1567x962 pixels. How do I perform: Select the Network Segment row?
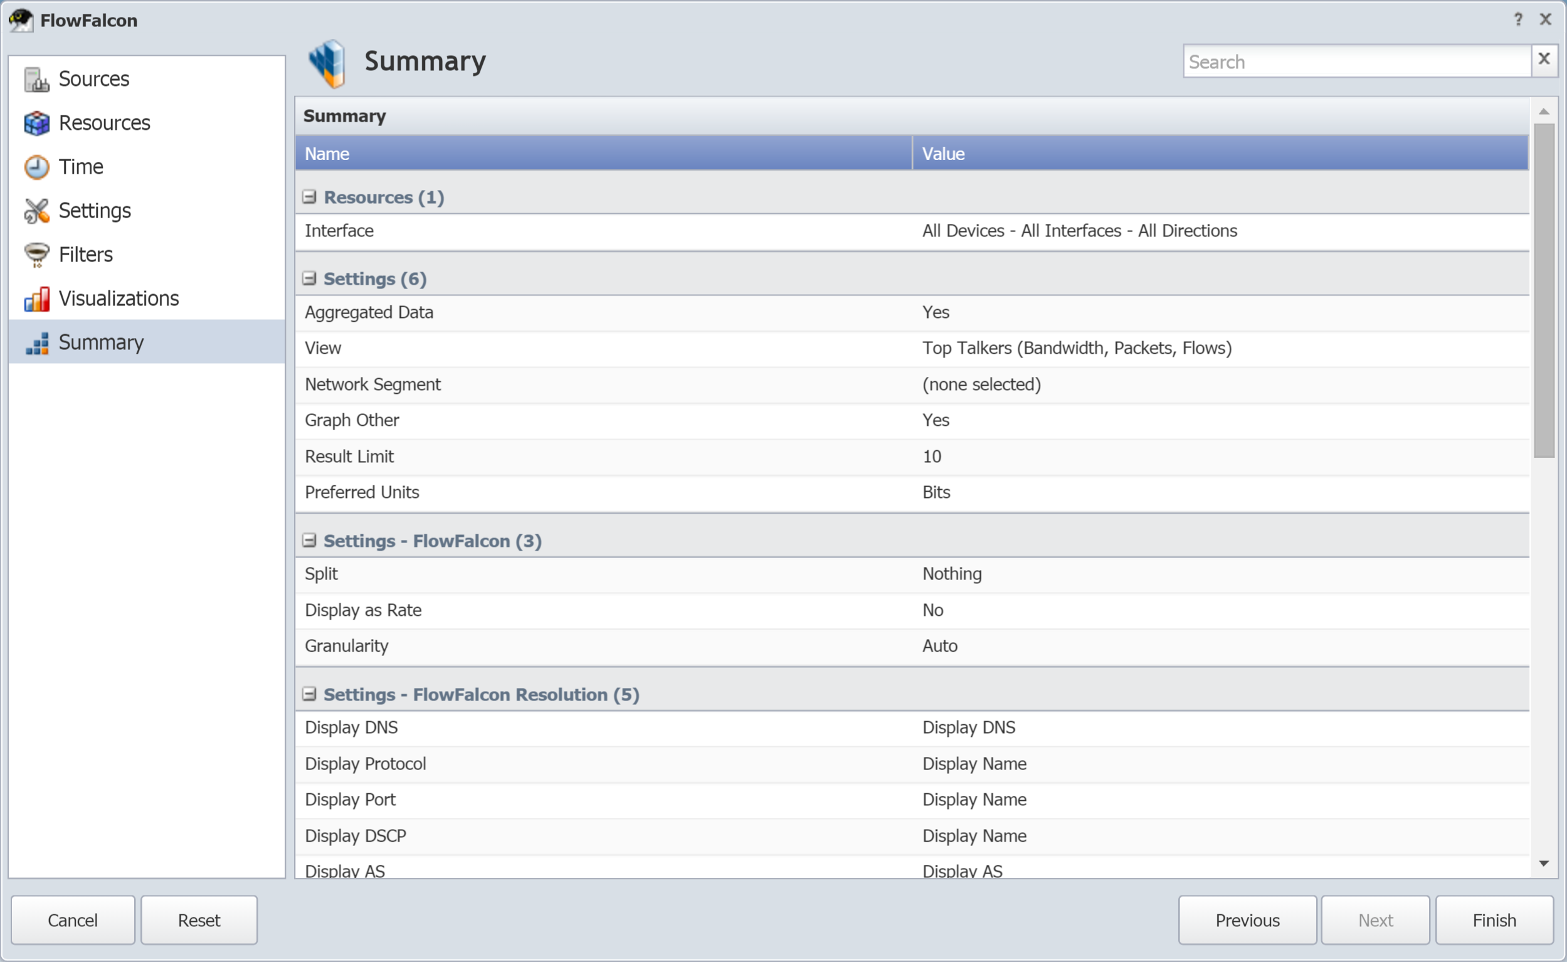[x=912, y=384]
